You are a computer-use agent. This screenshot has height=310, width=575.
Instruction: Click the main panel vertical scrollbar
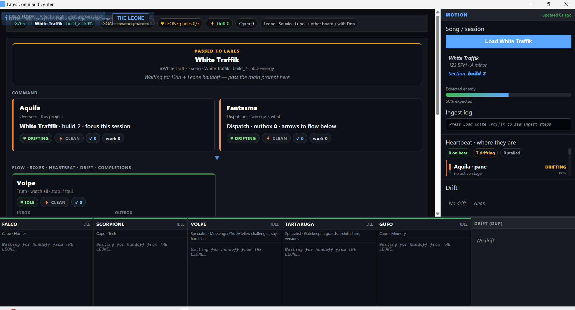click(438, 65)
